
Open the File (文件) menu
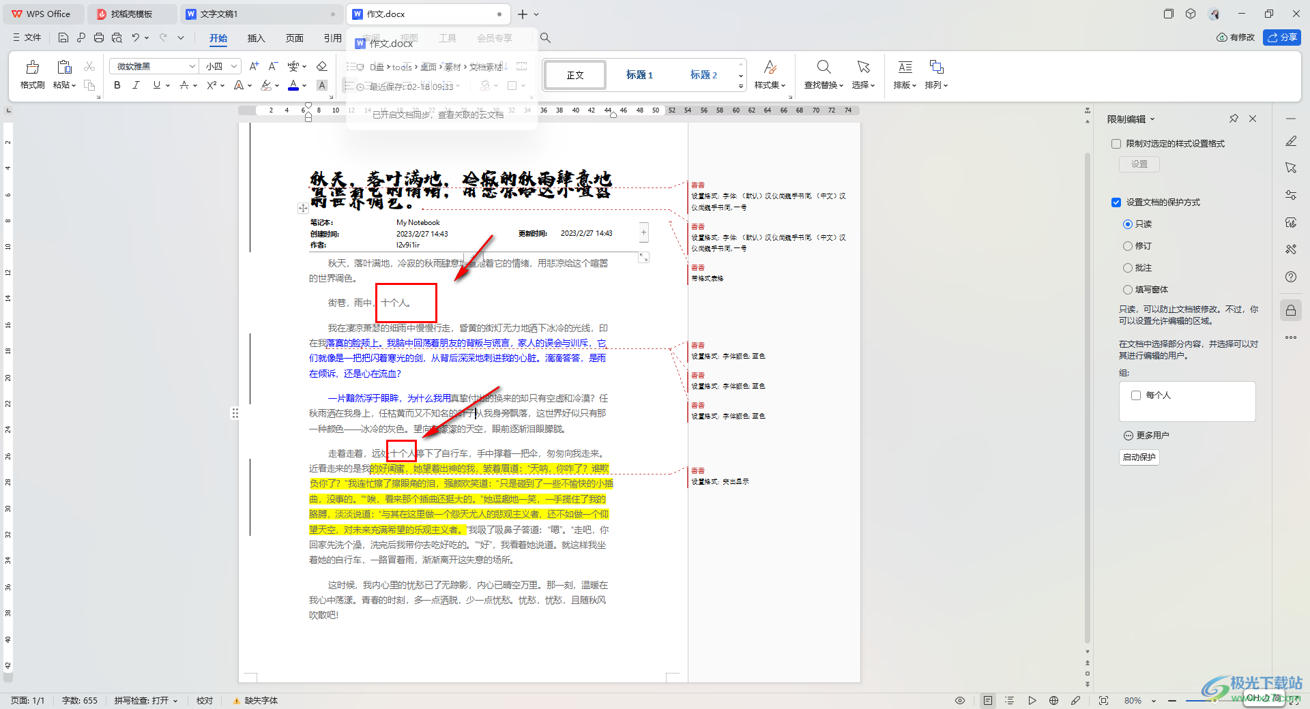pyautogui.click(x=27, y=37)
